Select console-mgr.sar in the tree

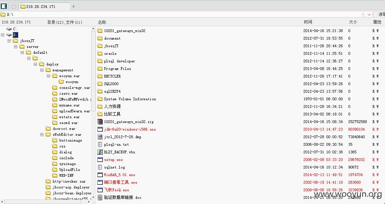point(75,88)
